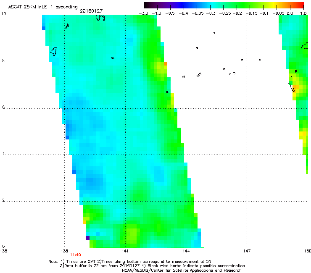The image size is (311, 273).
Task: Click the color bar label 0.0
Action: click(x=290, y=13)
